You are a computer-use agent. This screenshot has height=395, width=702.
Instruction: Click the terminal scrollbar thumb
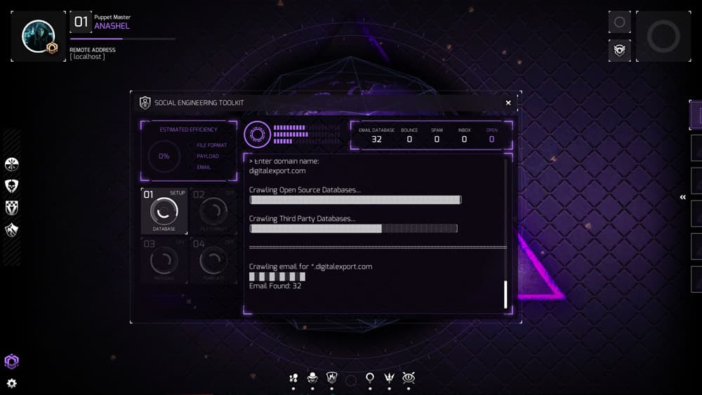[x=505, y=295]
